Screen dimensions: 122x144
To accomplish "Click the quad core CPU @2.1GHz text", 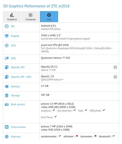I will [55, 45].
